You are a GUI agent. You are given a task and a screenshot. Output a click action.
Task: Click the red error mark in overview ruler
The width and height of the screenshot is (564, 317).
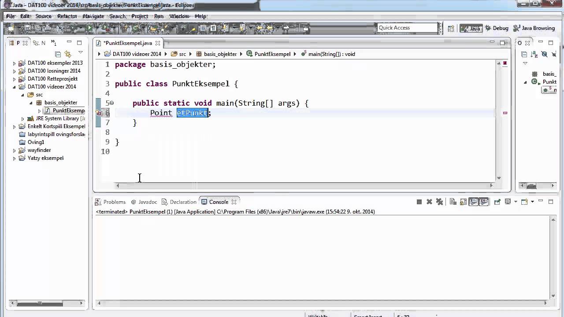tap(505, 113)
